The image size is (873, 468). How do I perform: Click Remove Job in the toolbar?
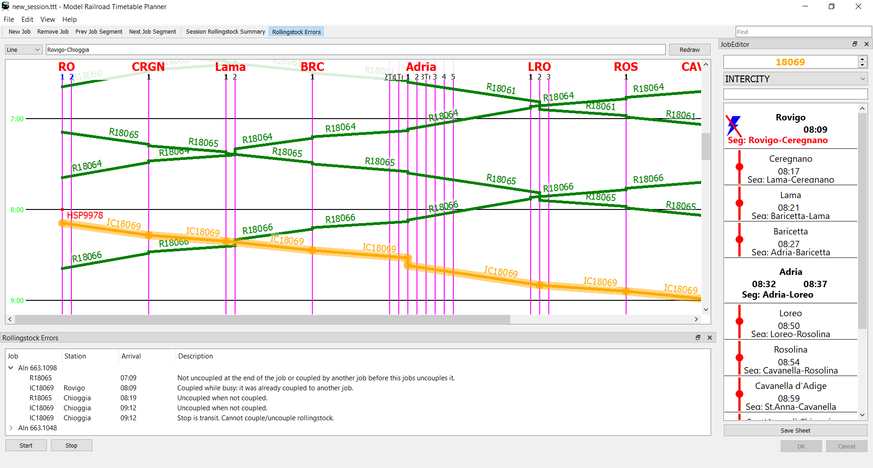click(53, 32)
